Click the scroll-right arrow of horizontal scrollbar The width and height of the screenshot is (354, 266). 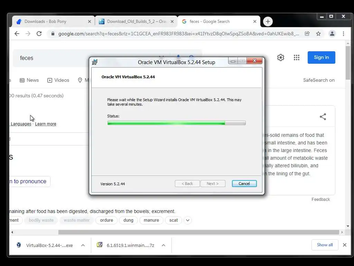(342, 232)
